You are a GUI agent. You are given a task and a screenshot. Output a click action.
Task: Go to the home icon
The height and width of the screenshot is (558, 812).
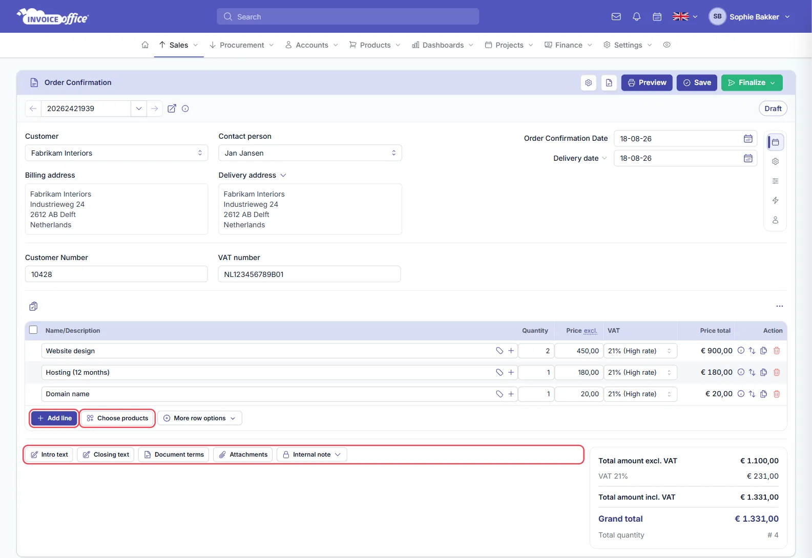click(x=145, y=45)
